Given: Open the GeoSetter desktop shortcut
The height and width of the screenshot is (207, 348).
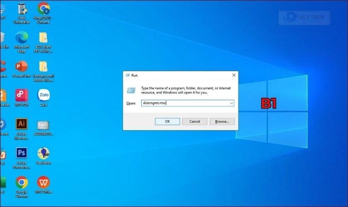Looking at the screenshot, I should pyautogui.click(x=43, y=156).
